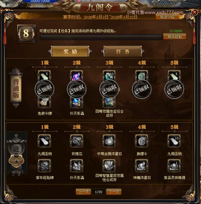Viewport: 201px width, 204px height.
Task: Click the 购买经验 buy experience button
Action: click(175, 37)
